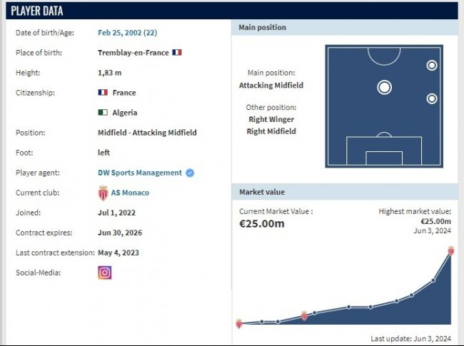Click the French flag beside Tremblay-en-France

click(177, 53)
